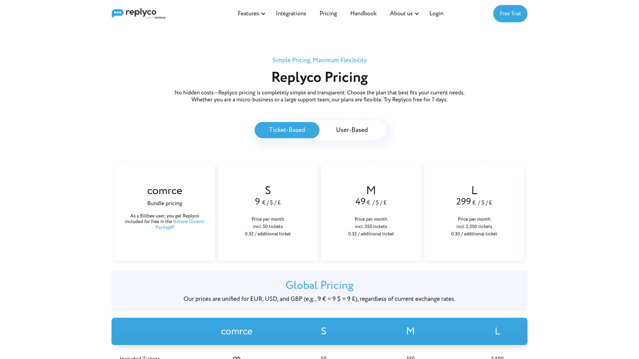The image size is (639, 359).
Task: Select the S plan card title
Action: 268,190
